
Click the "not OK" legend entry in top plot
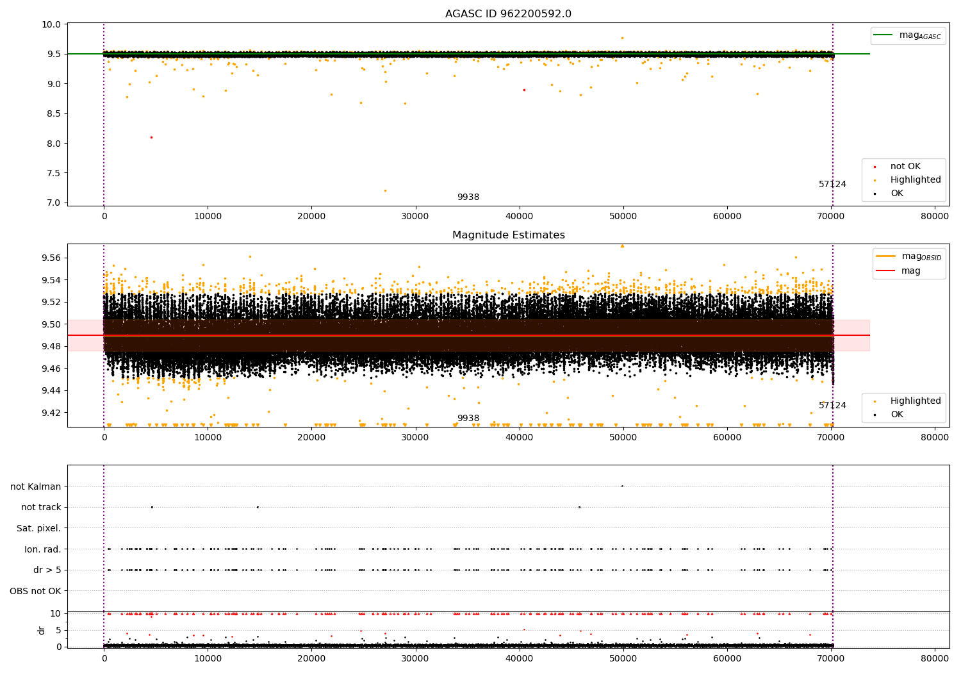coord(905,167)
